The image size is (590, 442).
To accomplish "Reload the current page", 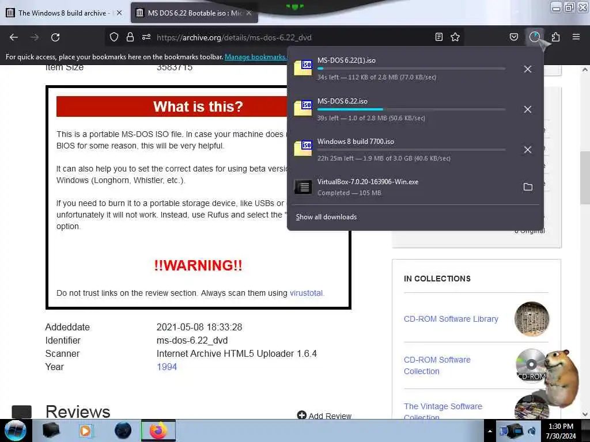I will [x=55, y=37].
